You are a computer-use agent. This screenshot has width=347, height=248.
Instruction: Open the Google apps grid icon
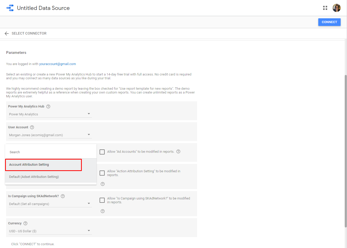coord(325,8)
